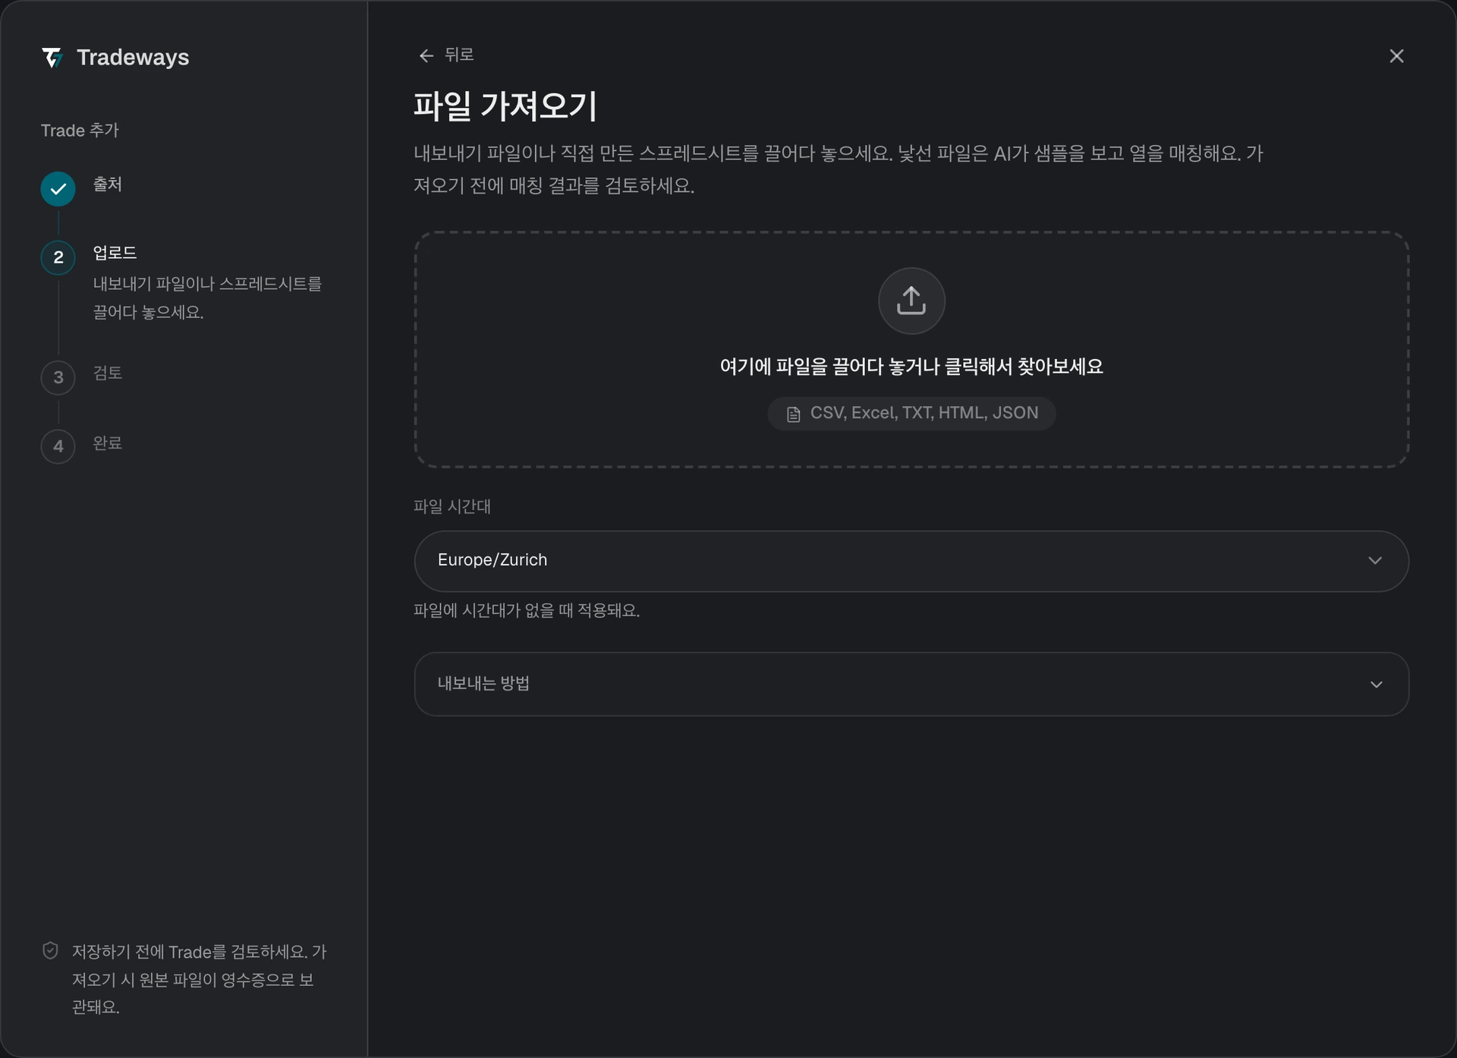Screen dimensions: 1457x1058
Task: Click the chevron on 내보내는 방법 row
Action: (x=1376, y=685)
